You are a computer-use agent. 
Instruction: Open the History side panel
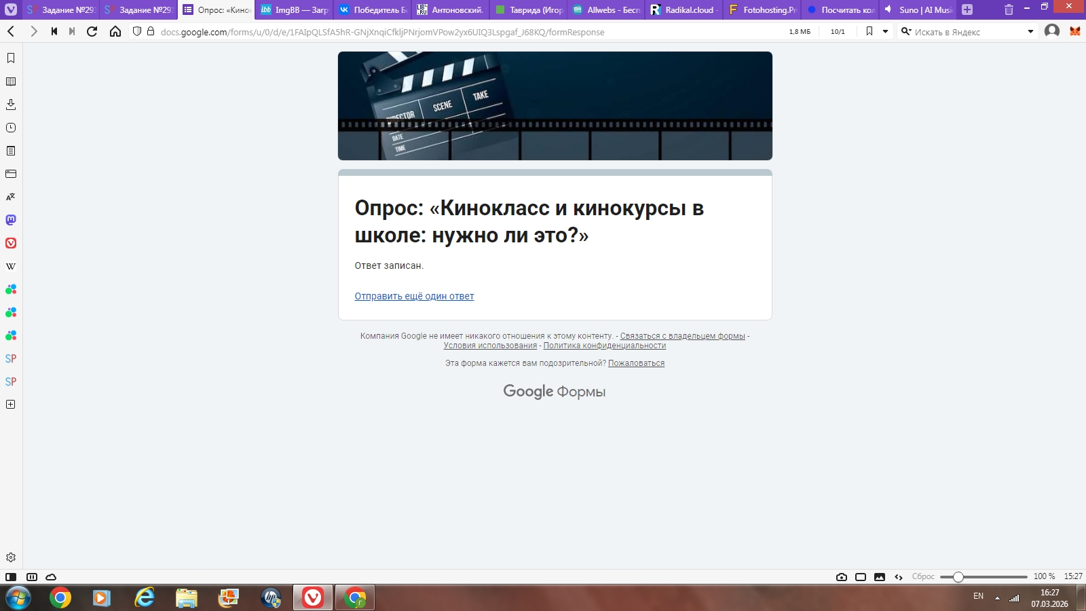click(x=11, y=128)
